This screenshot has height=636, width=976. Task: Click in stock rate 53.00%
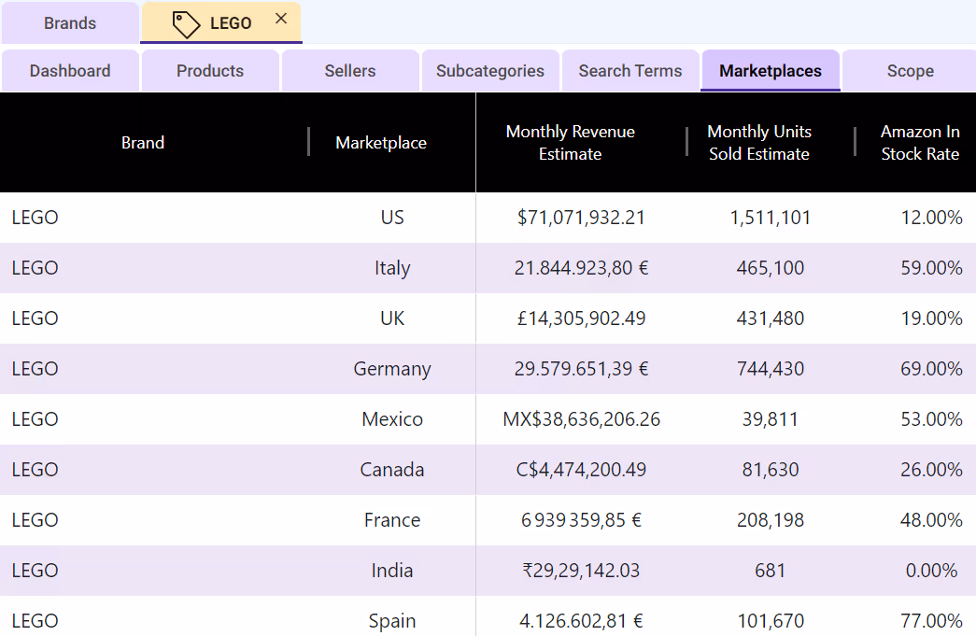click(x=932, y=418)
